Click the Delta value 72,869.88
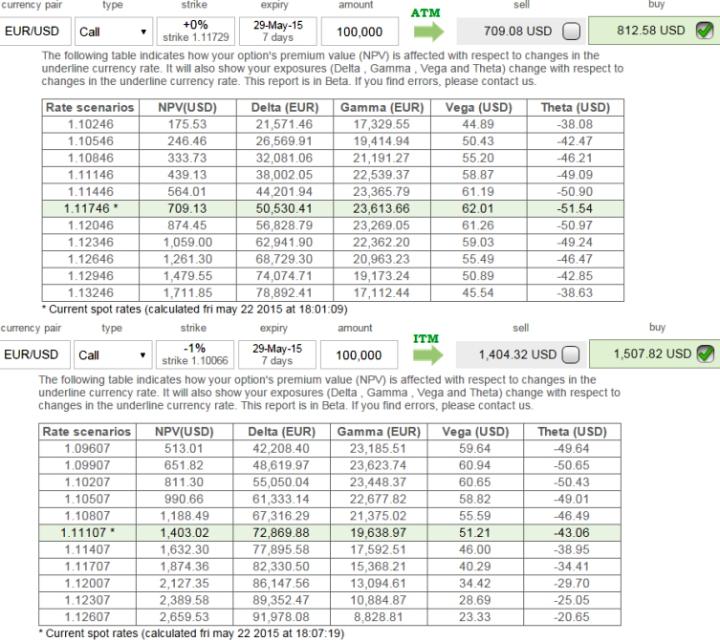720x642 pixels. tap(281, 533)
